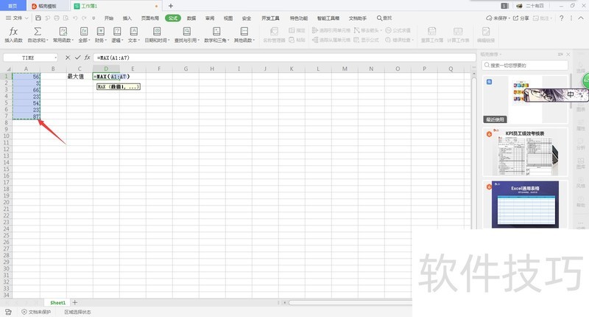Click 追踪引用单元格 trace precedents button
589x317 pixels.
tap(331, 30)
